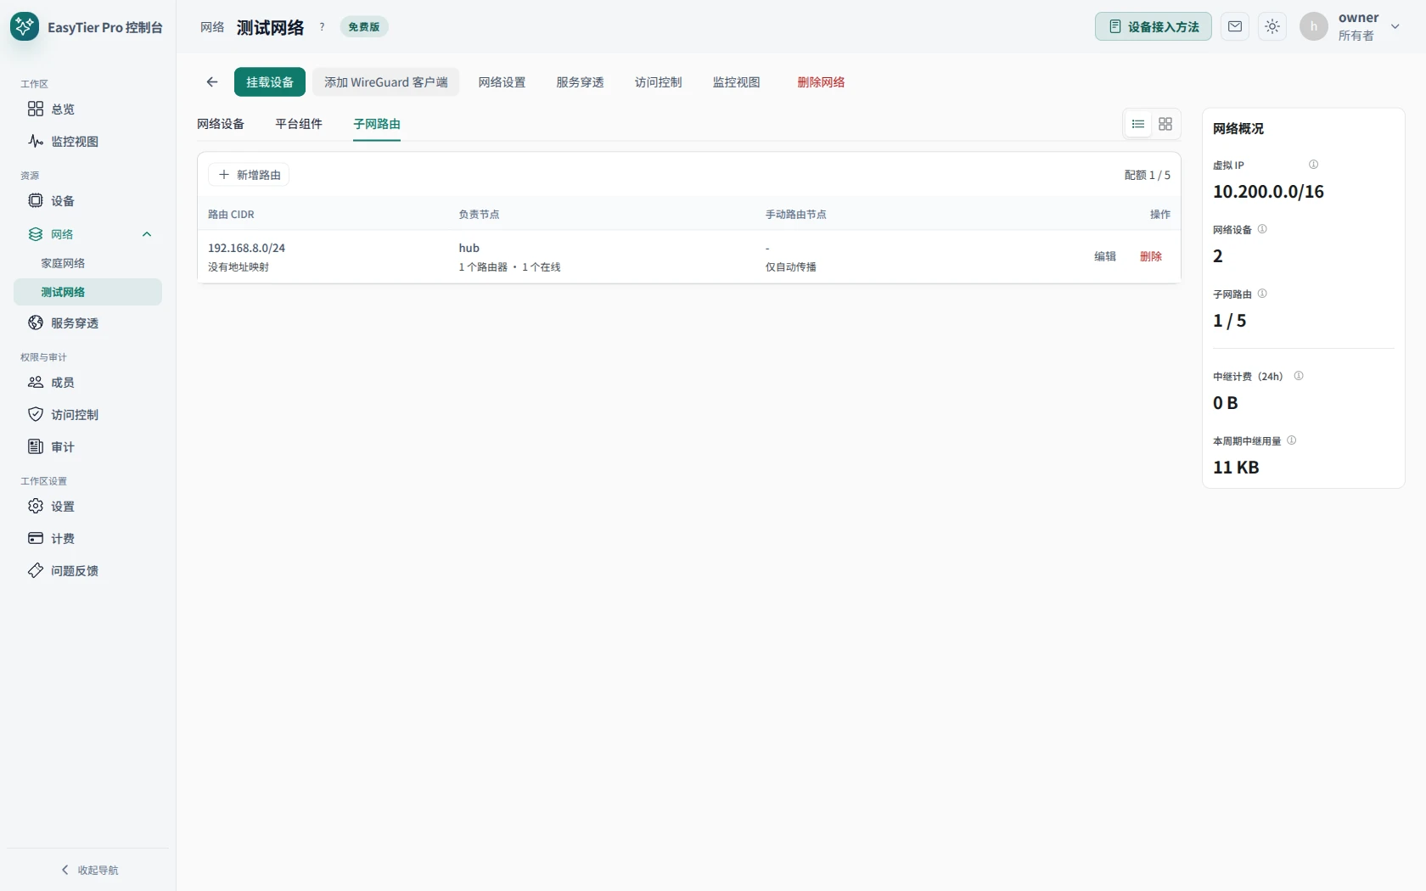This screenshot has height=891, width=1426.
Task: Open 监控视图 in the sidebar
Action: pyautogui.click(x=87, y=141)
